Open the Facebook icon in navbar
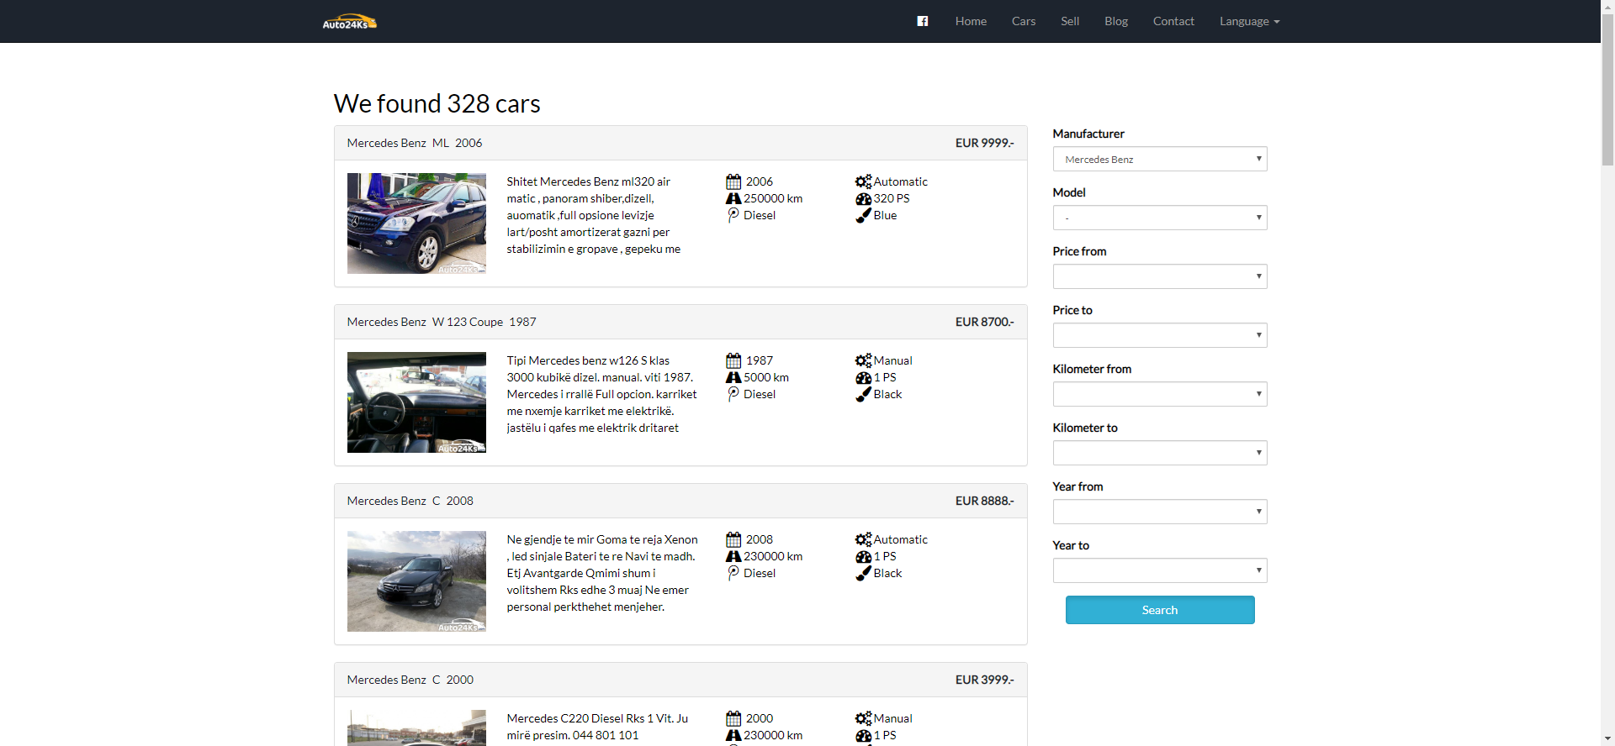 click(x=922, y=21)
